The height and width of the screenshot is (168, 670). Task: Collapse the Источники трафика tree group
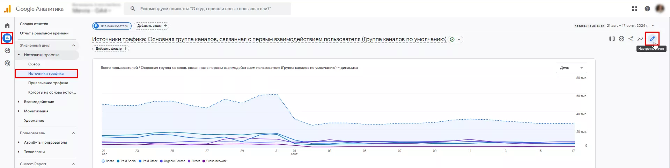(19, 55)
